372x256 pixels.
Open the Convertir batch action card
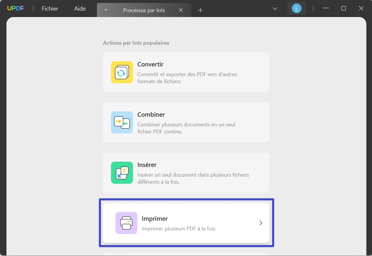coord(186,72)
